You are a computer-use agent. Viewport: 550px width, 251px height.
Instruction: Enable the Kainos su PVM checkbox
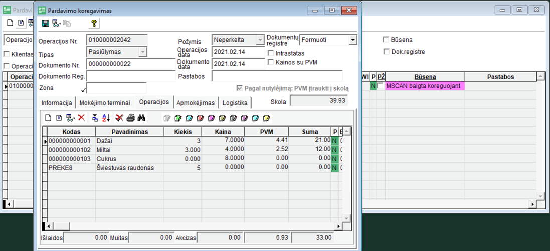point(270,62)
